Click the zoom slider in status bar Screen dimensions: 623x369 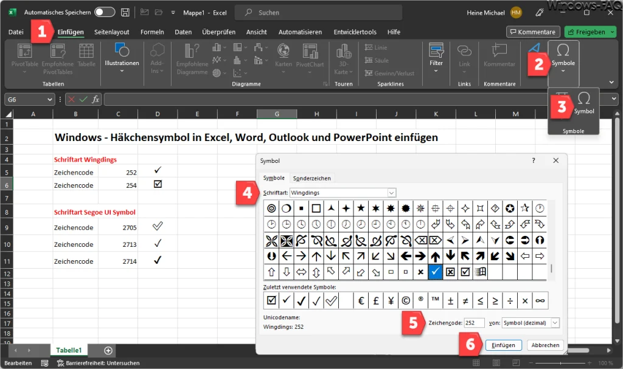click(560, 363)
